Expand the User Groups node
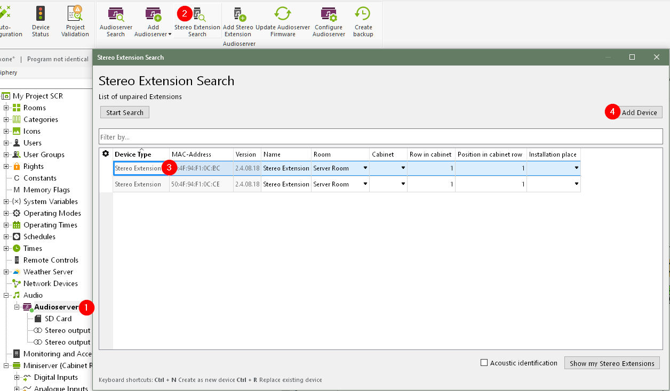Viewport: 670px width, 391px height. [6, 154]
